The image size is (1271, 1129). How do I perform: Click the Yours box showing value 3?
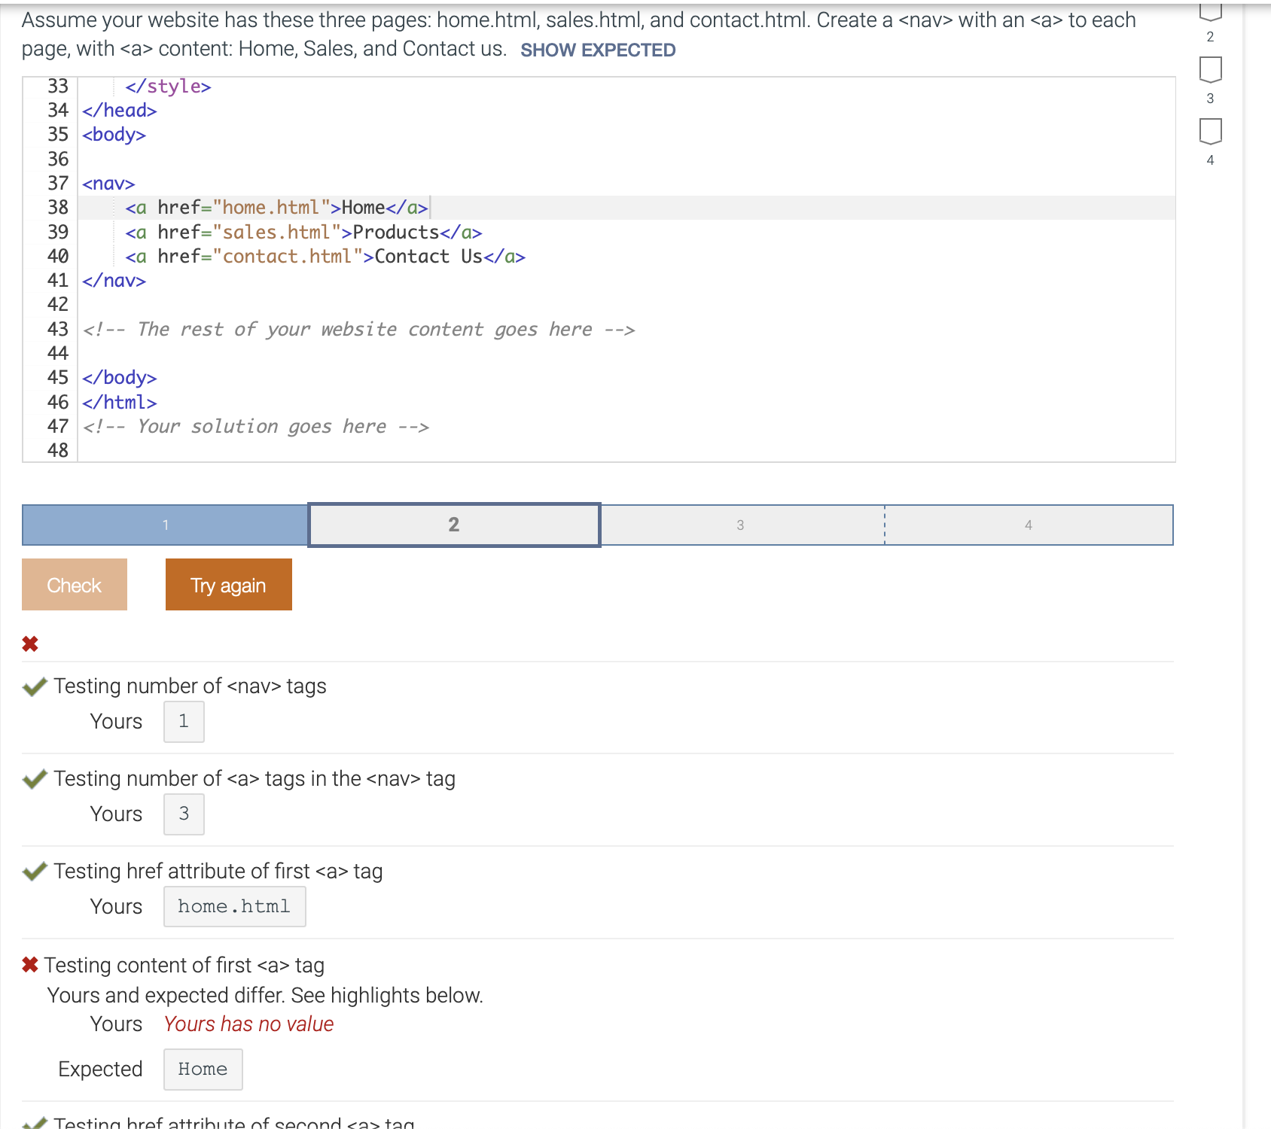pos(184,814)
